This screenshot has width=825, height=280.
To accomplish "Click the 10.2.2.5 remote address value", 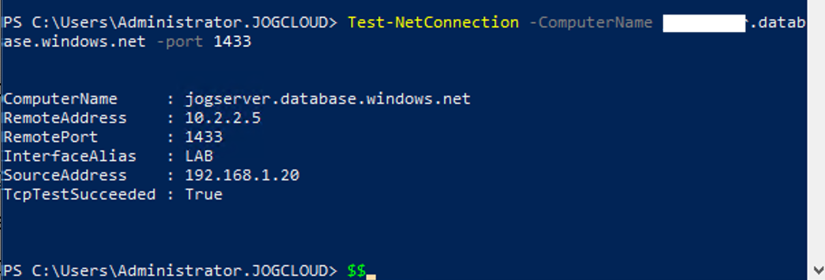I will tap(223, 118).
